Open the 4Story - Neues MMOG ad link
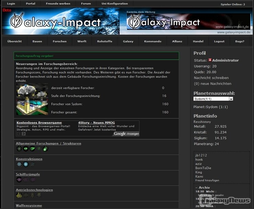 coord(97,123)
